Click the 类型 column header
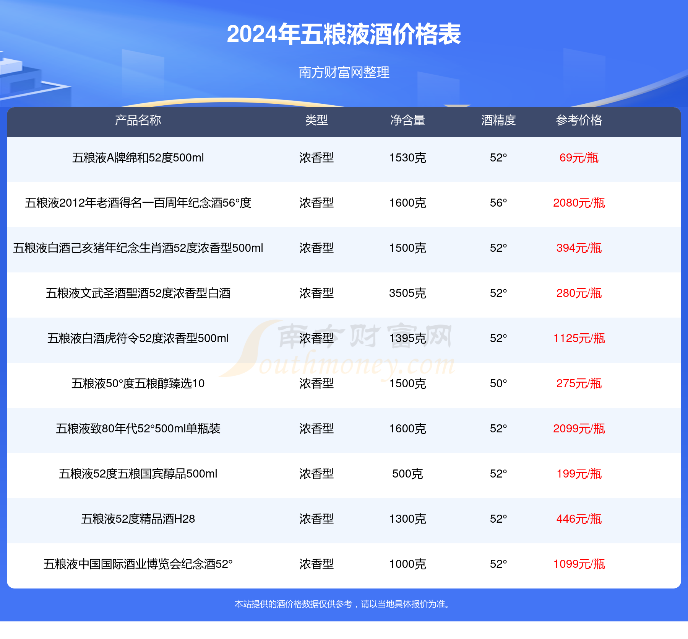This screenshot has width=688, height=639. tap(316, 120)
